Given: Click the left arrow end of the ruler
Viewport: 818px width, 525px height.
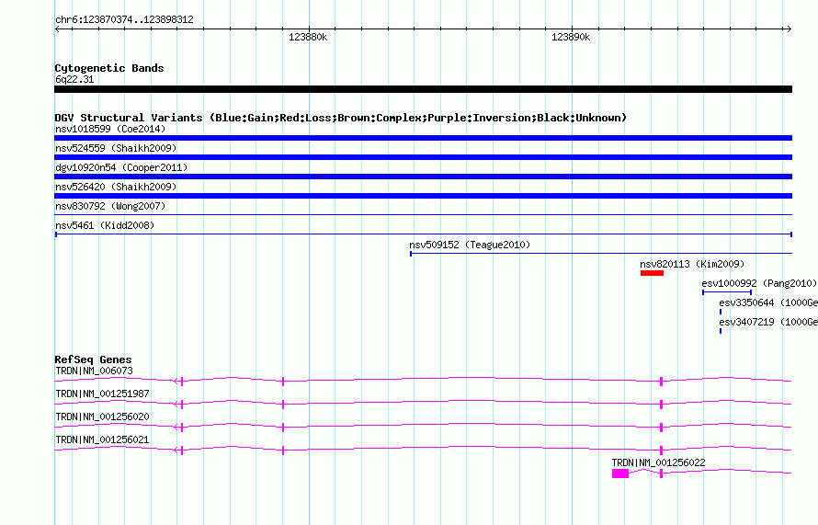Looking at the screenshot, I should (57, 29).
